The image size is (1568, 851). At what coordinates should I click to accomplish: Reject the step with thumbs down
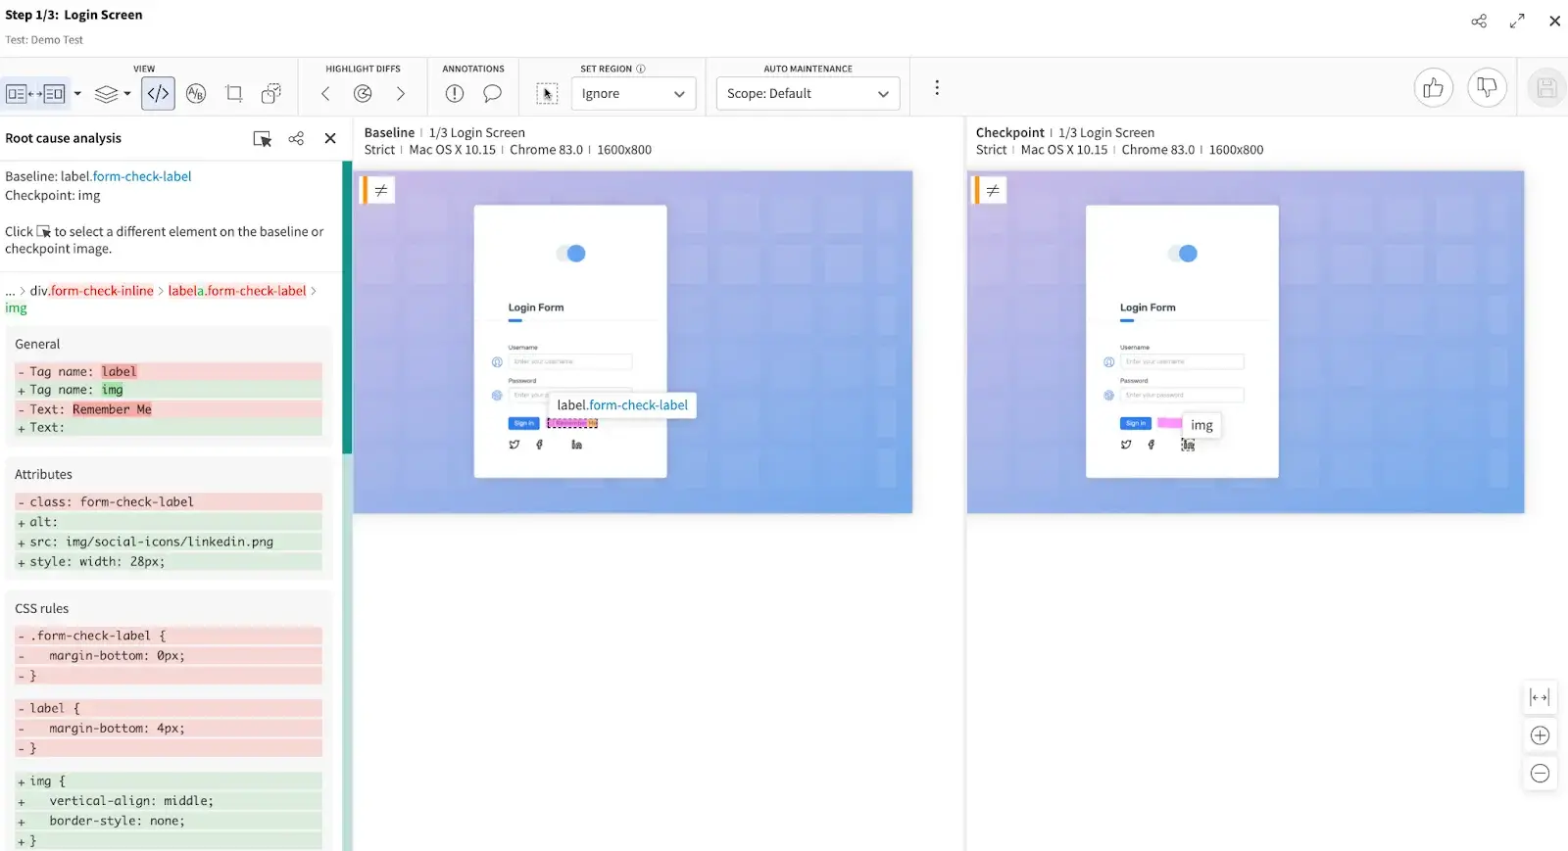[x=1486, y=88]
